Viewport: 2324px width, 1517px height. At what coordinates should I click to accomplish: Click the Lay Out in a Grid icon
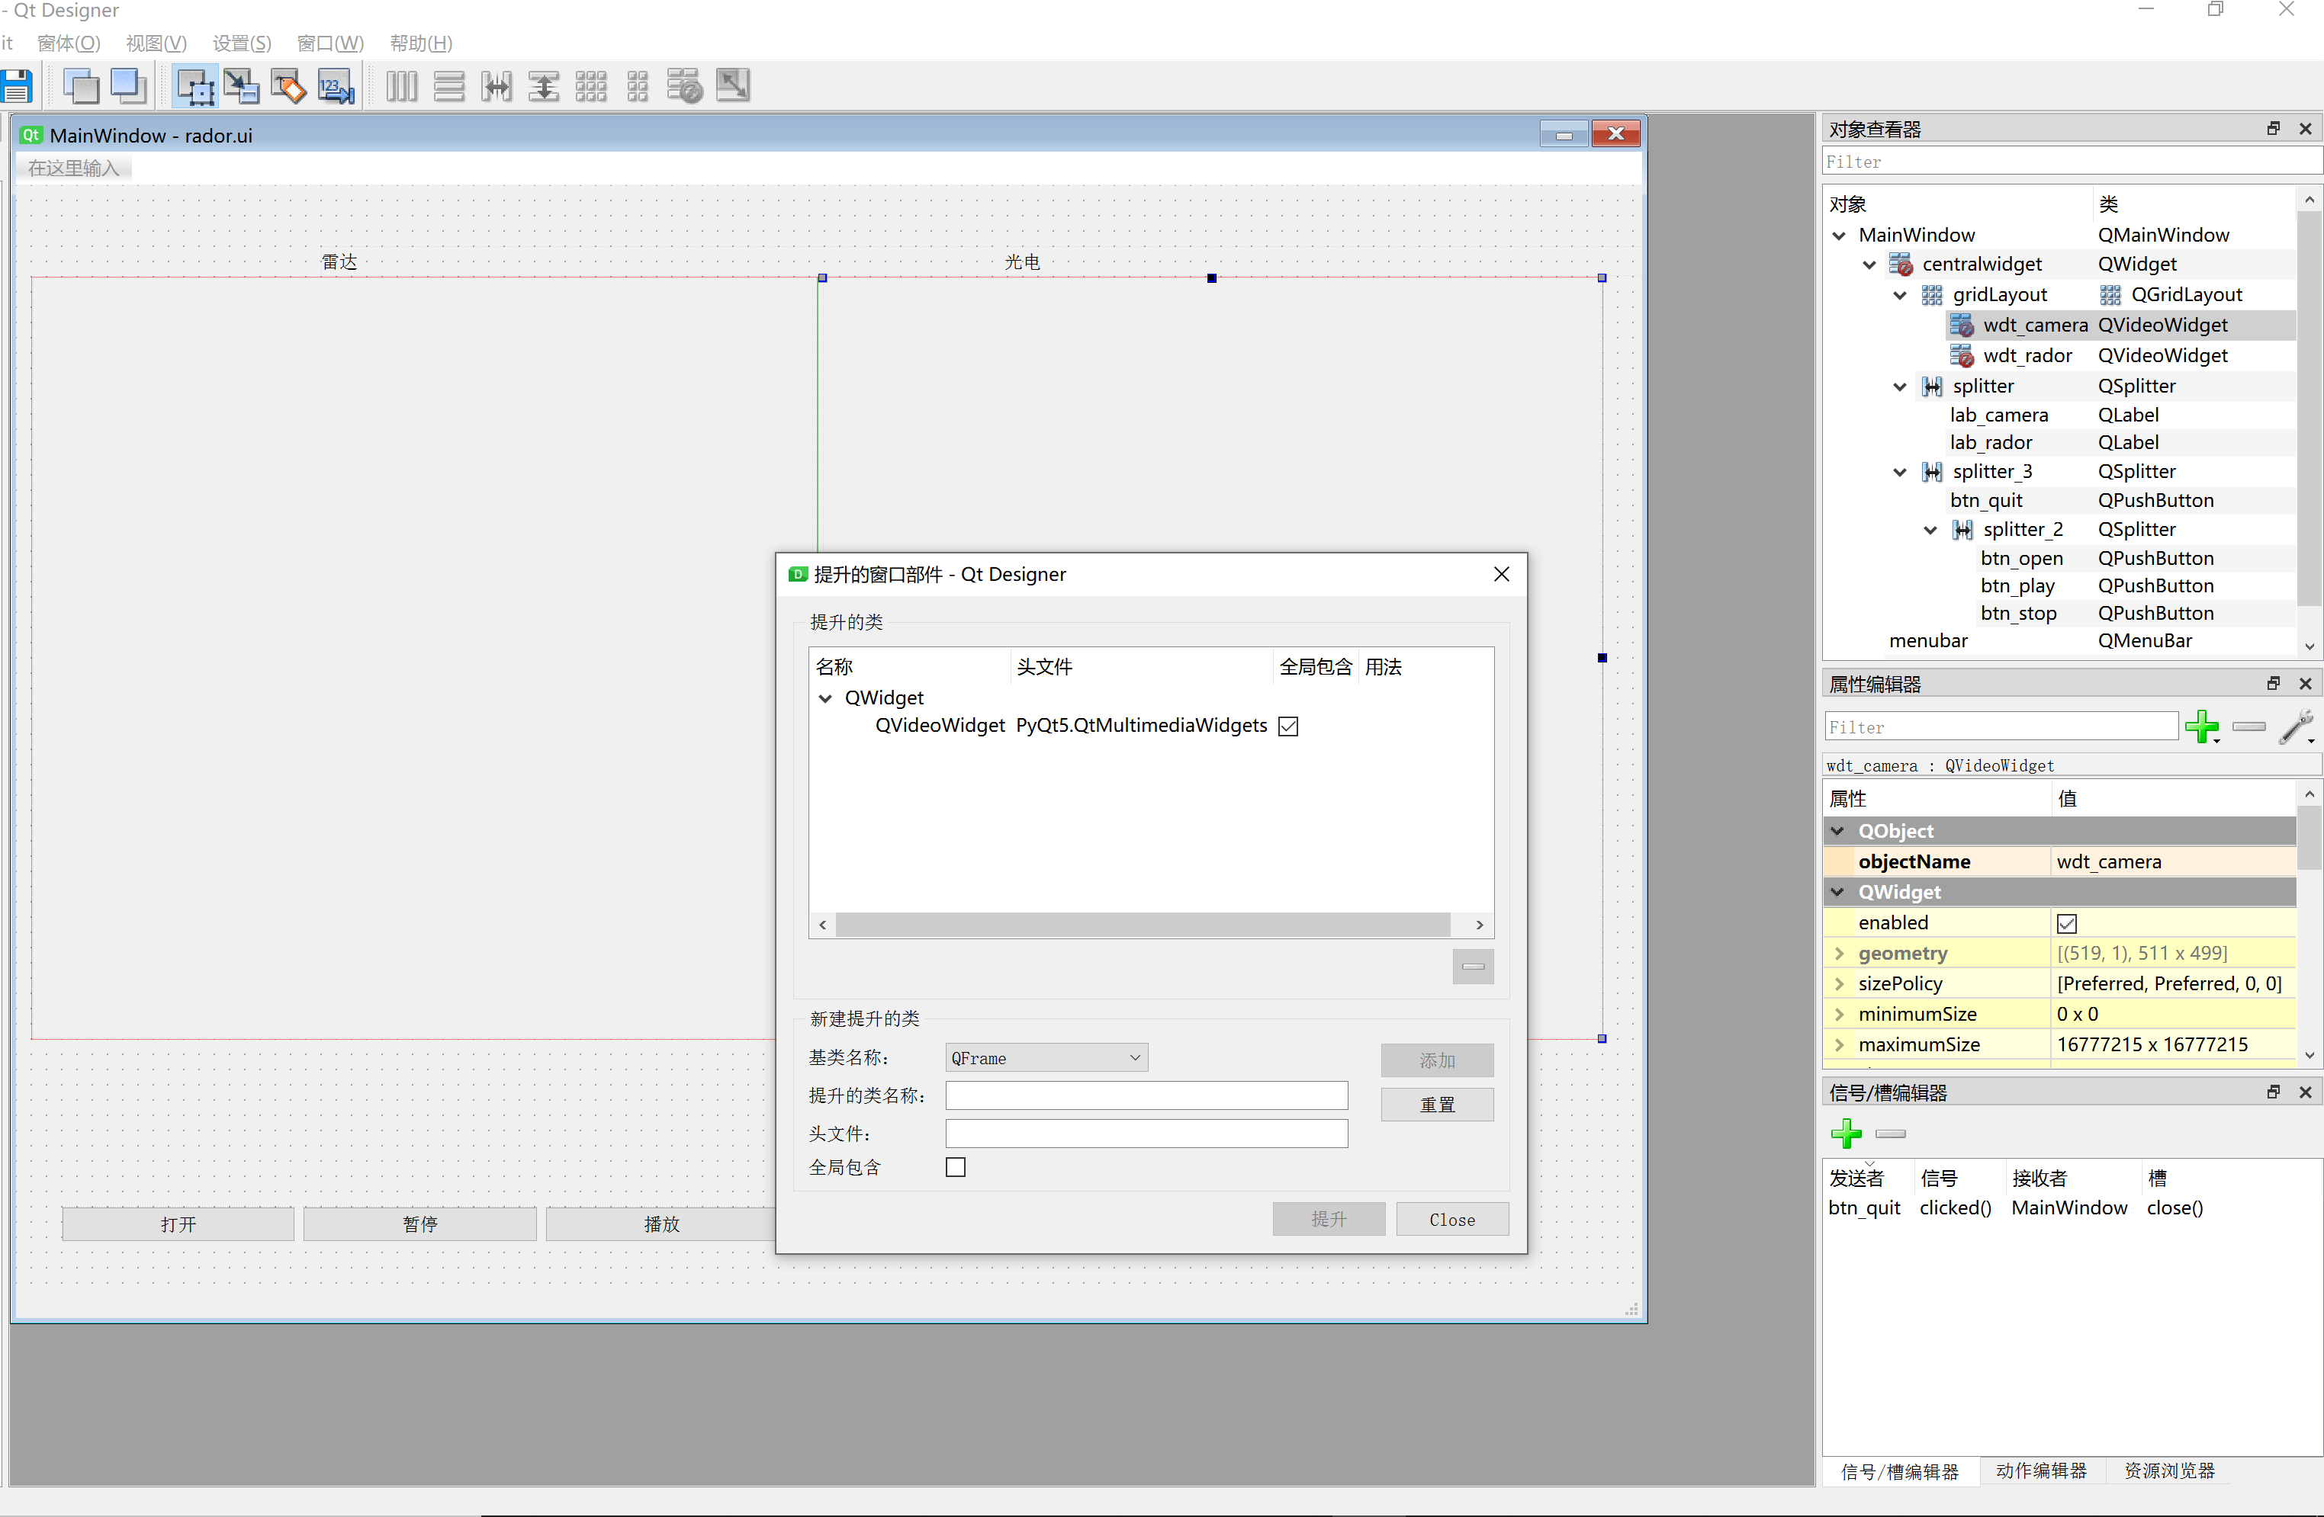(591, 86)
